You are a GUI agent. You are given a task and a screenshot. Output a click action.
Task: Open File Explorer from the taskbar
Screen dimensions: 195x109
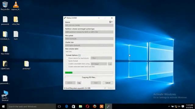pos(80,106)
